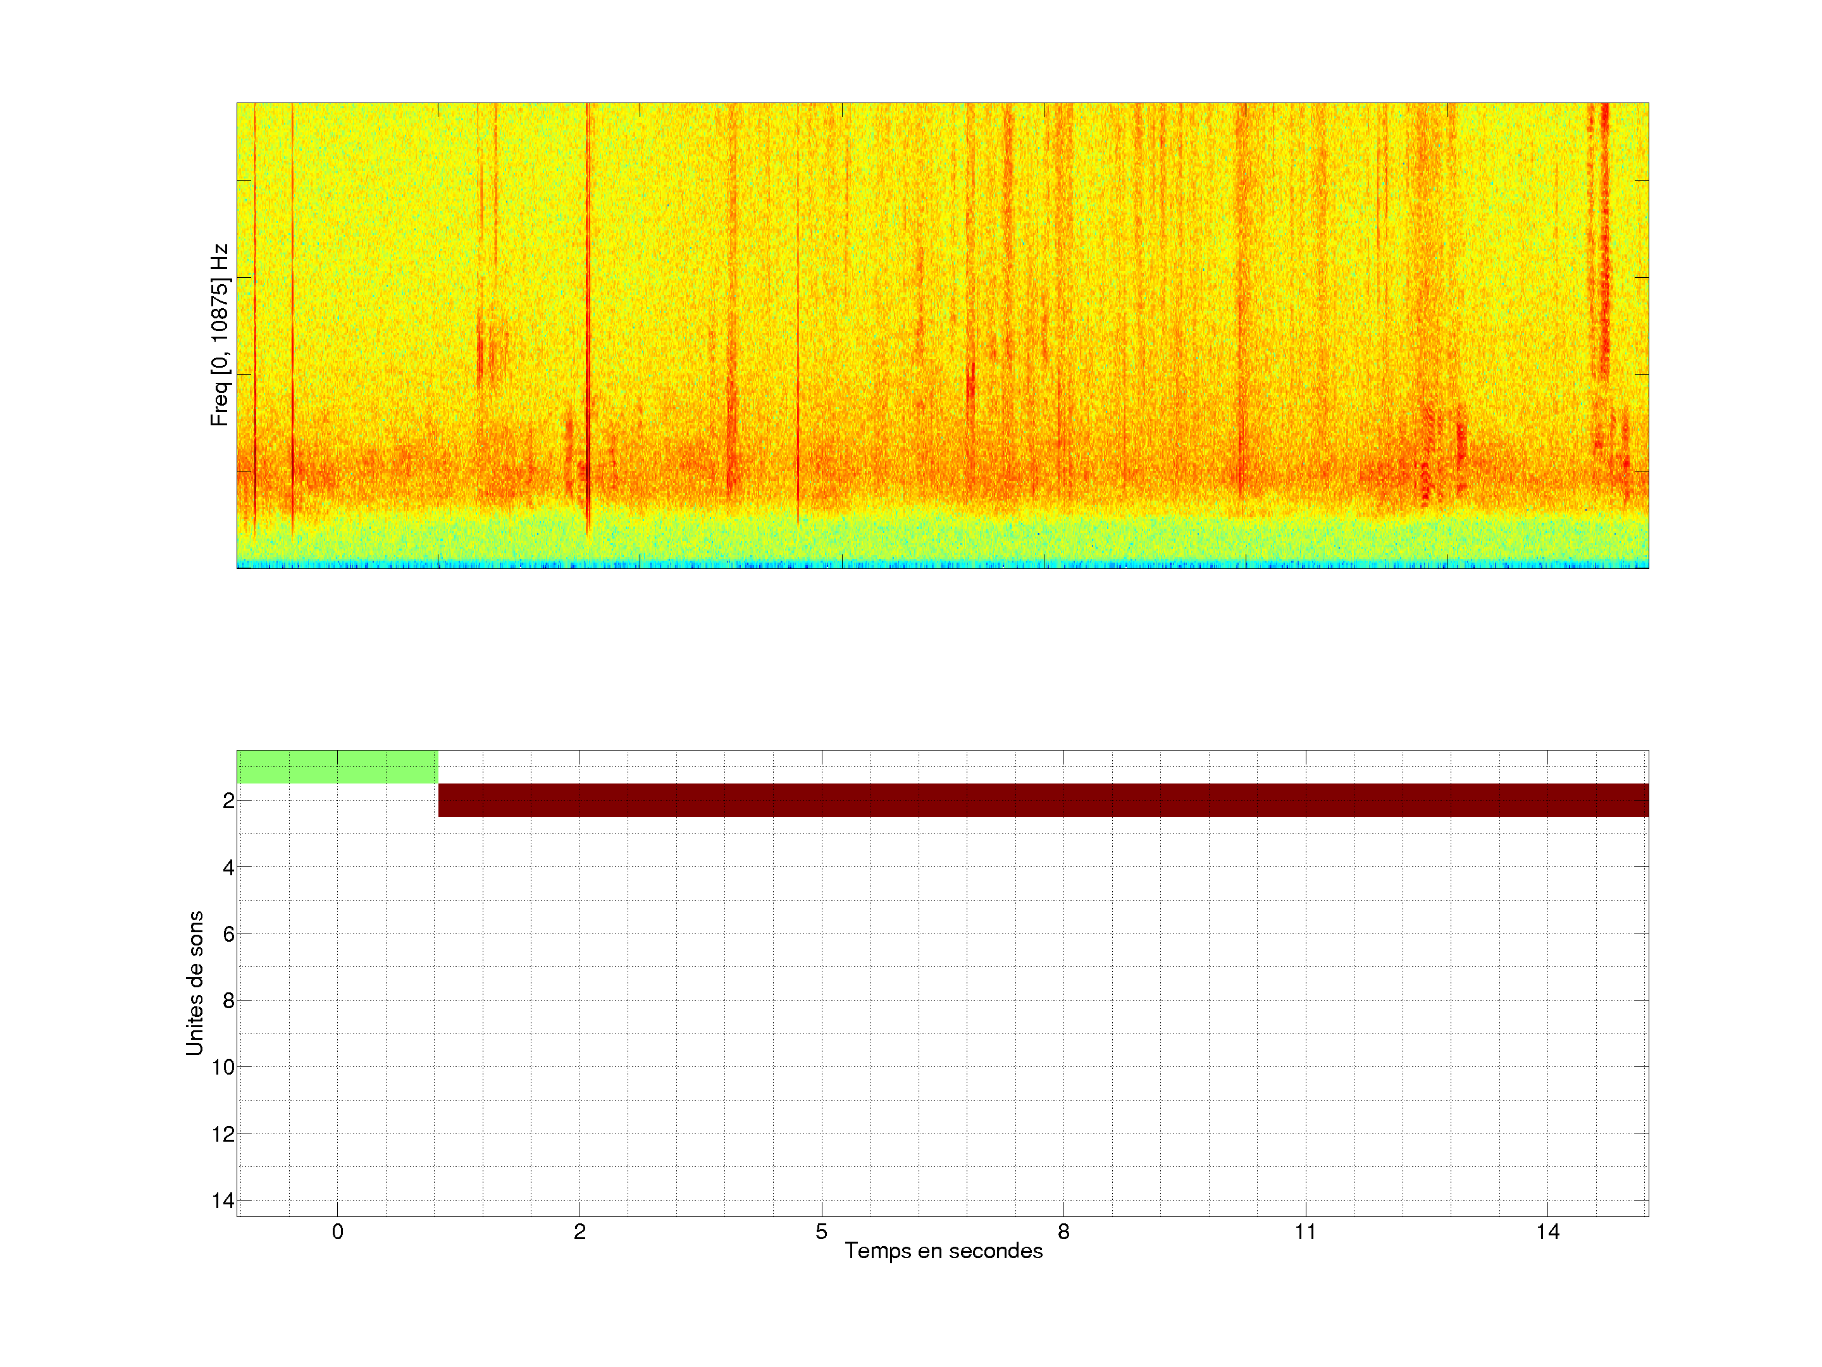Click the y-axis tick label 4

tap(228, 868)
